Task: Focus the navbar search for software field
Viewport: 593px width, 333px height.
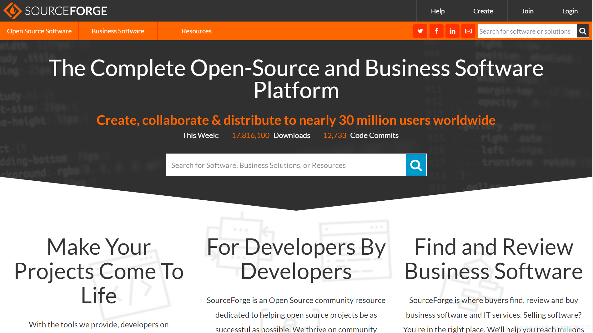Action: pos(527,31)
